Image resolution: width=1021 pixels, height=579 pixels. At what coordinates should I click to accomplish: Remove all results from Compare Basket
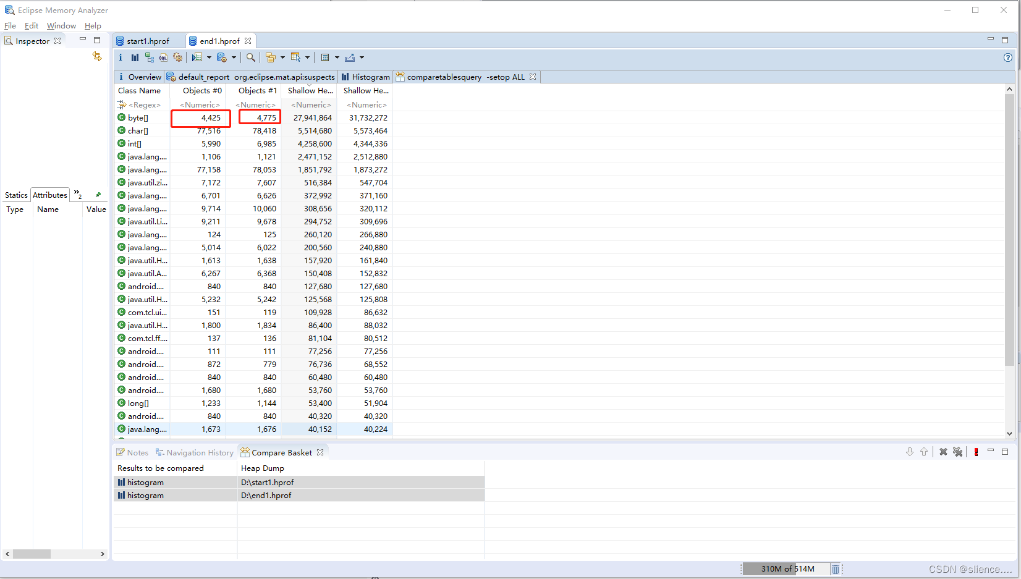click(x=958, y=452)
